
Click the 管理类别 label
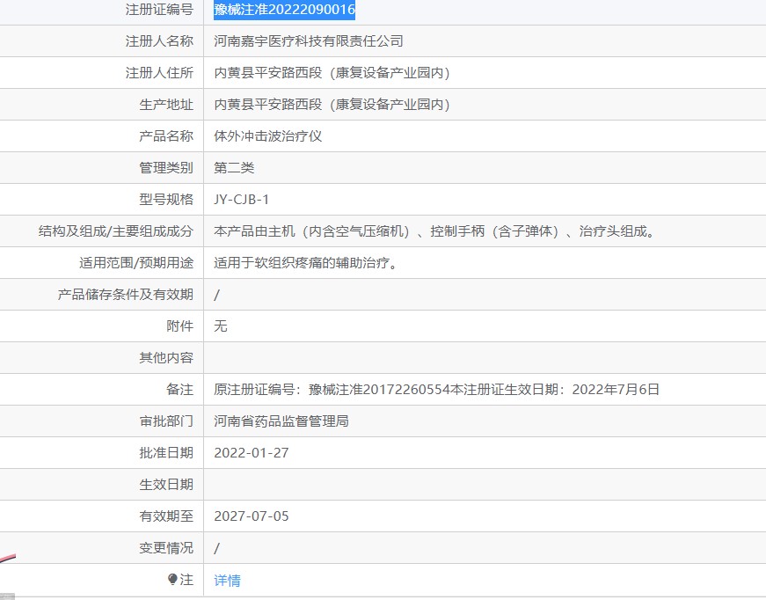166,168
